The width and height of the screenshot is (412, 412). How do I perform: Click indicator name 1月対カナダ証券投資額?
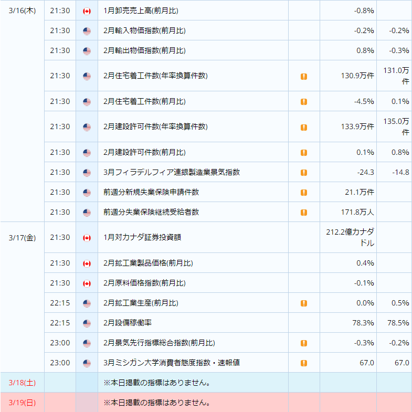142,238
